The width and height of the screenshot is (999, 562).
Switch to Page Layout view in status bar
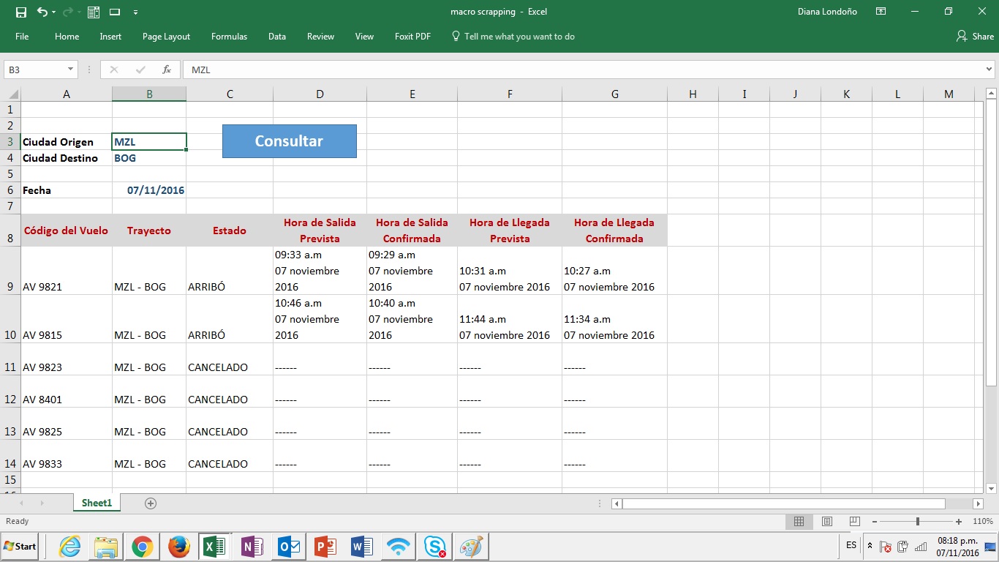[826, 521]
